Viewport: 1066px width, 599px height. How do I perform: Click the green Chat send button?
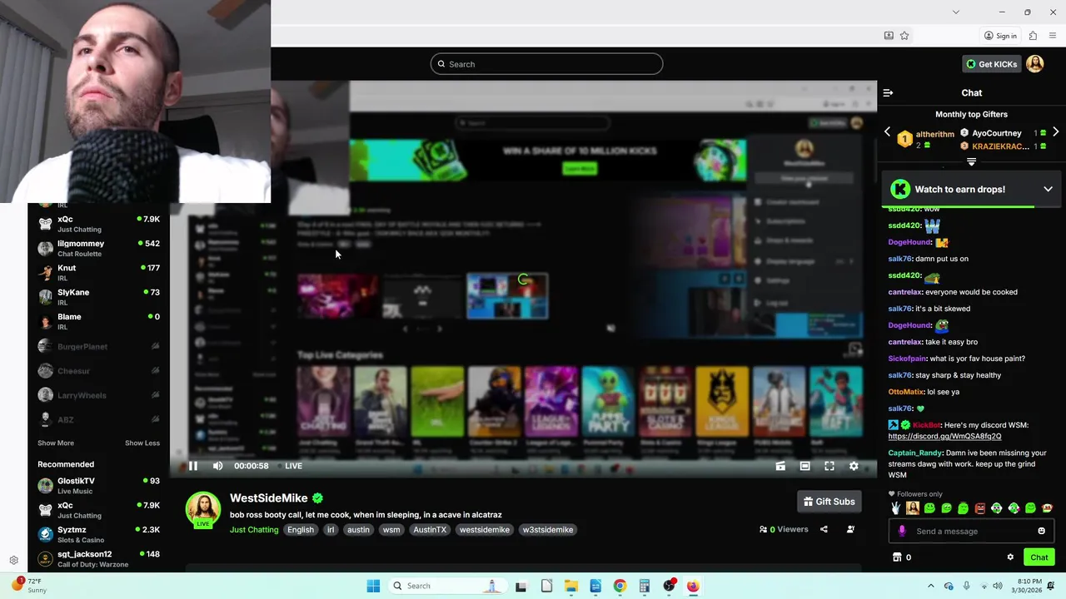coord(1039,557)
